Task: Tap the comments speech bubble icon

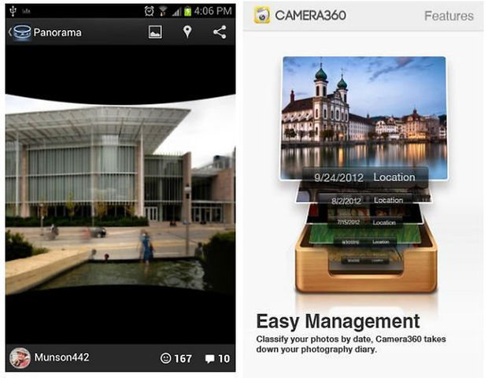Action: coord(210,358)
